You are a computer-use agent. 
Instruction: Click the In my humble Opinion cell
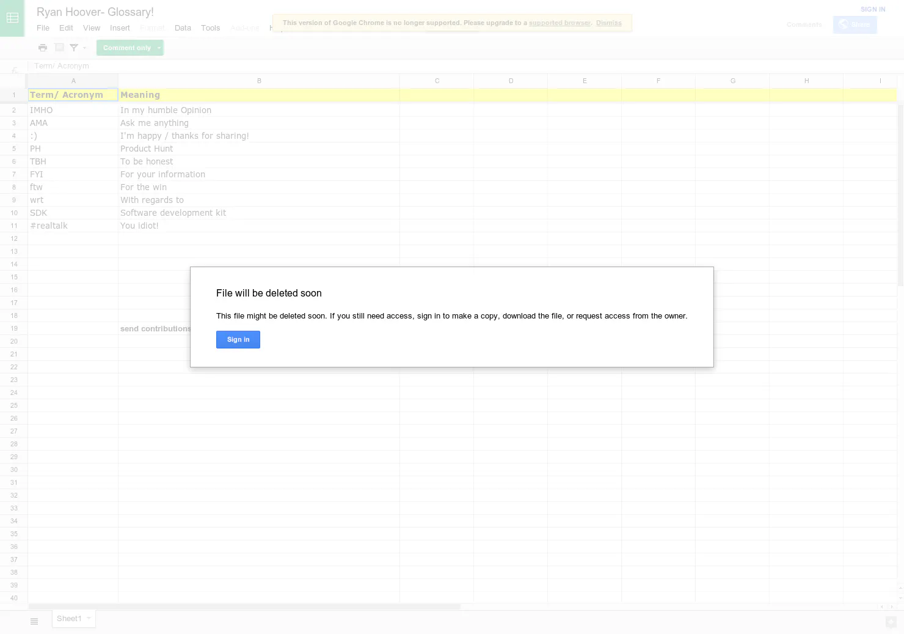[x=259, y=110]
